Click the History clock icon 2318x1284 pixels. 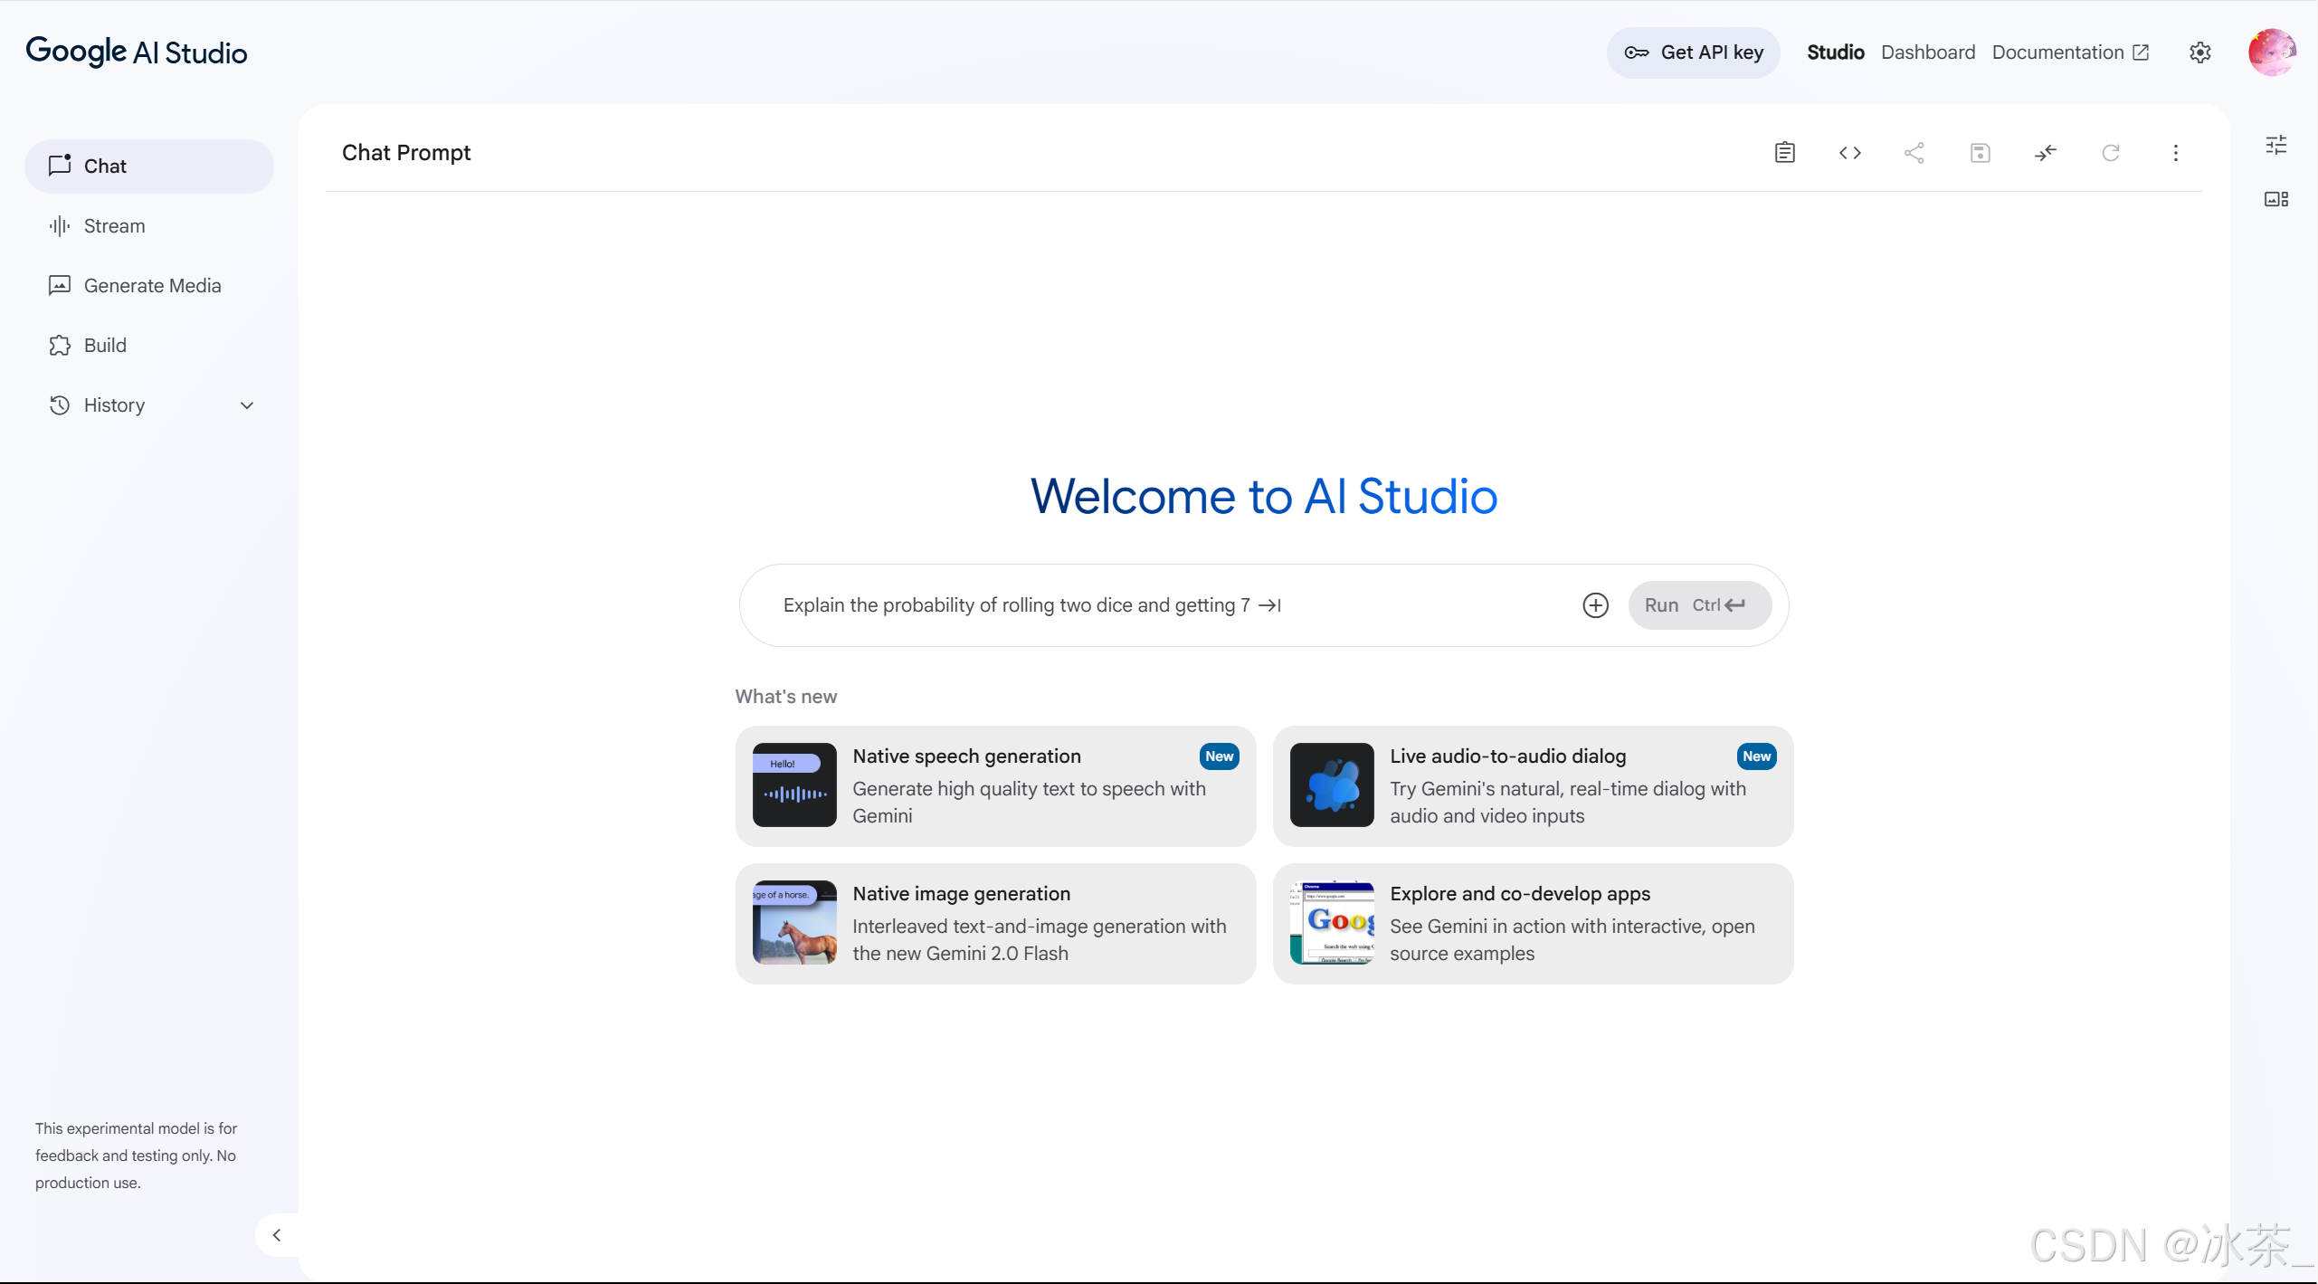pyautogui.click(x=60, y=404)
